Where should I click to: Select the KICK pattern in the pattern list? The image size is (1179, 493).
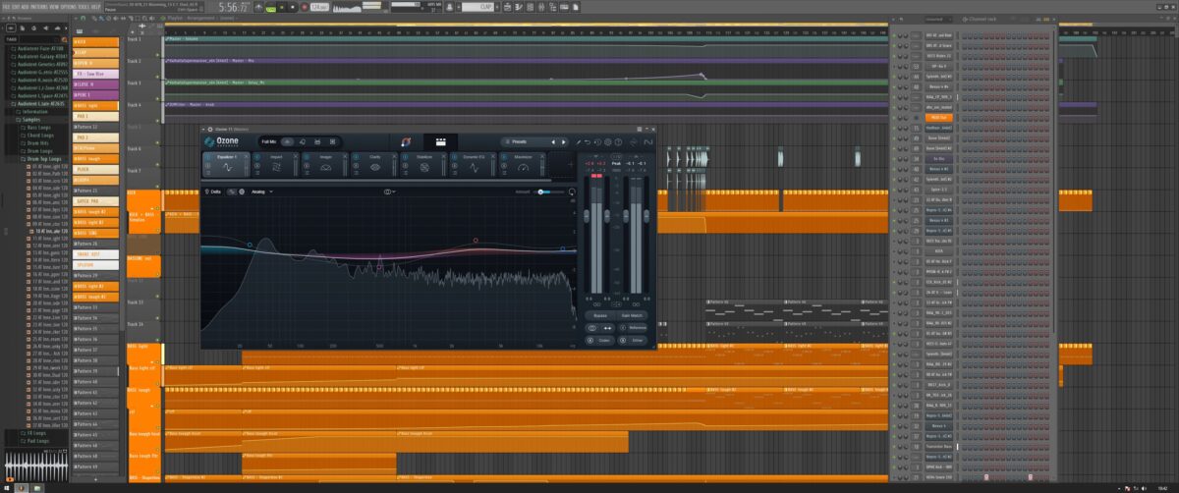coord(95,41)
